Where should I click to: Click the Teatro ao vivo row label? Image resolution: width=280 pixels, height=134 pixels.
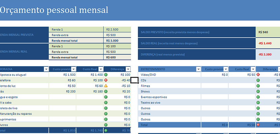pos(151,102)
